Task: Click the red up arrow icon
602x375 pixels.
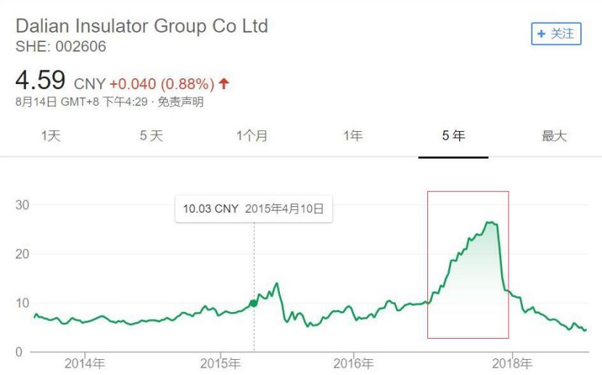Action: click(x=224, y=84)
